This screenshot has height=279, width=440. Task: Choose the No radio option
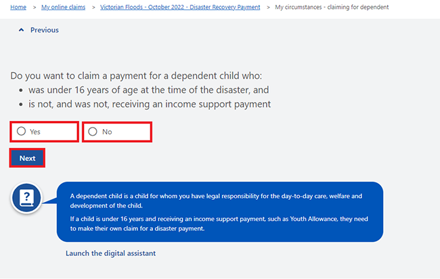(93, 132)
